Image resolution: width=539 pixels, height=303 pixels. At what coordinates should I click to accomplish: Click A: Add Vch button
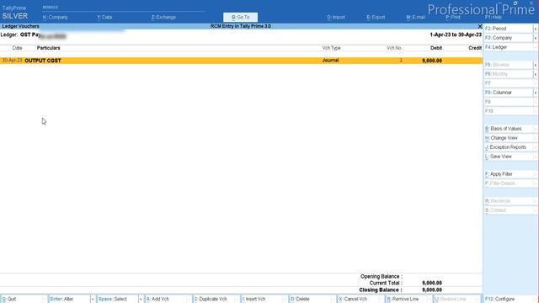(166, 299)
